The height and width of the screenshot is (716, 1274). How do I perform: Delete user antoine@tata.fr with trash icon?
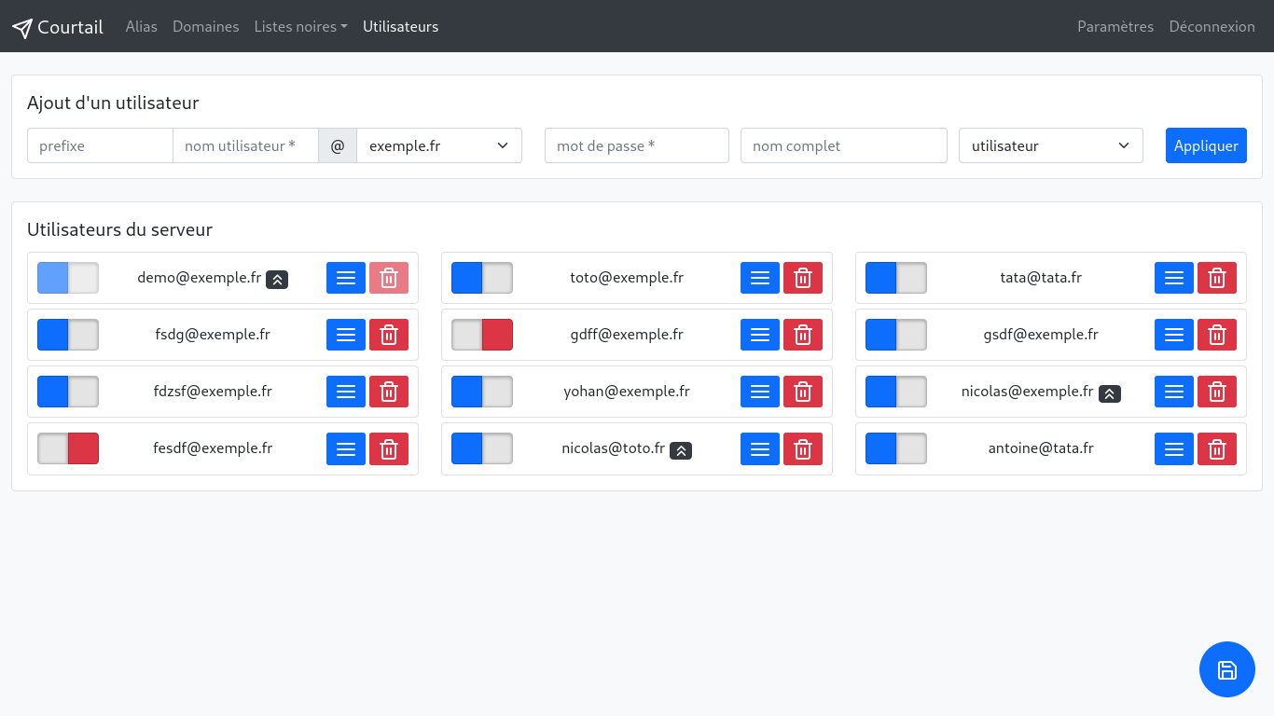coord(1217,448)
